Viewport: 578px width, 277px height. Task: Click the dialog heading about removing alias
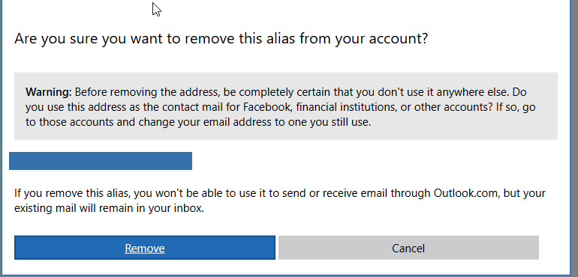coord(221,38)
